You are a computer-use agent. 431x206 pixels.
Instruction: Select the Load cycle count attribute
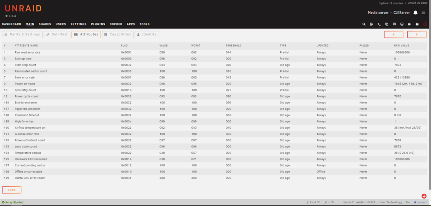coord(26,147)
